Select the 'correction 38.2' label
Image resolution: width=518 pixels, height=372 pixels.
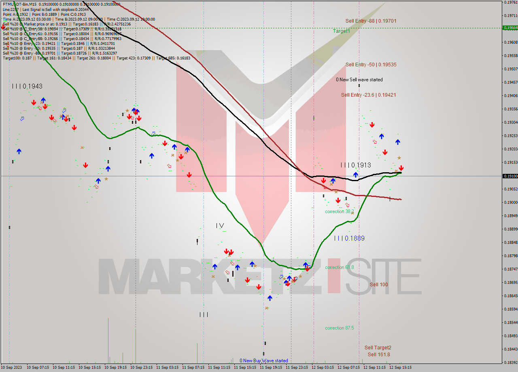tap(339, 211)
